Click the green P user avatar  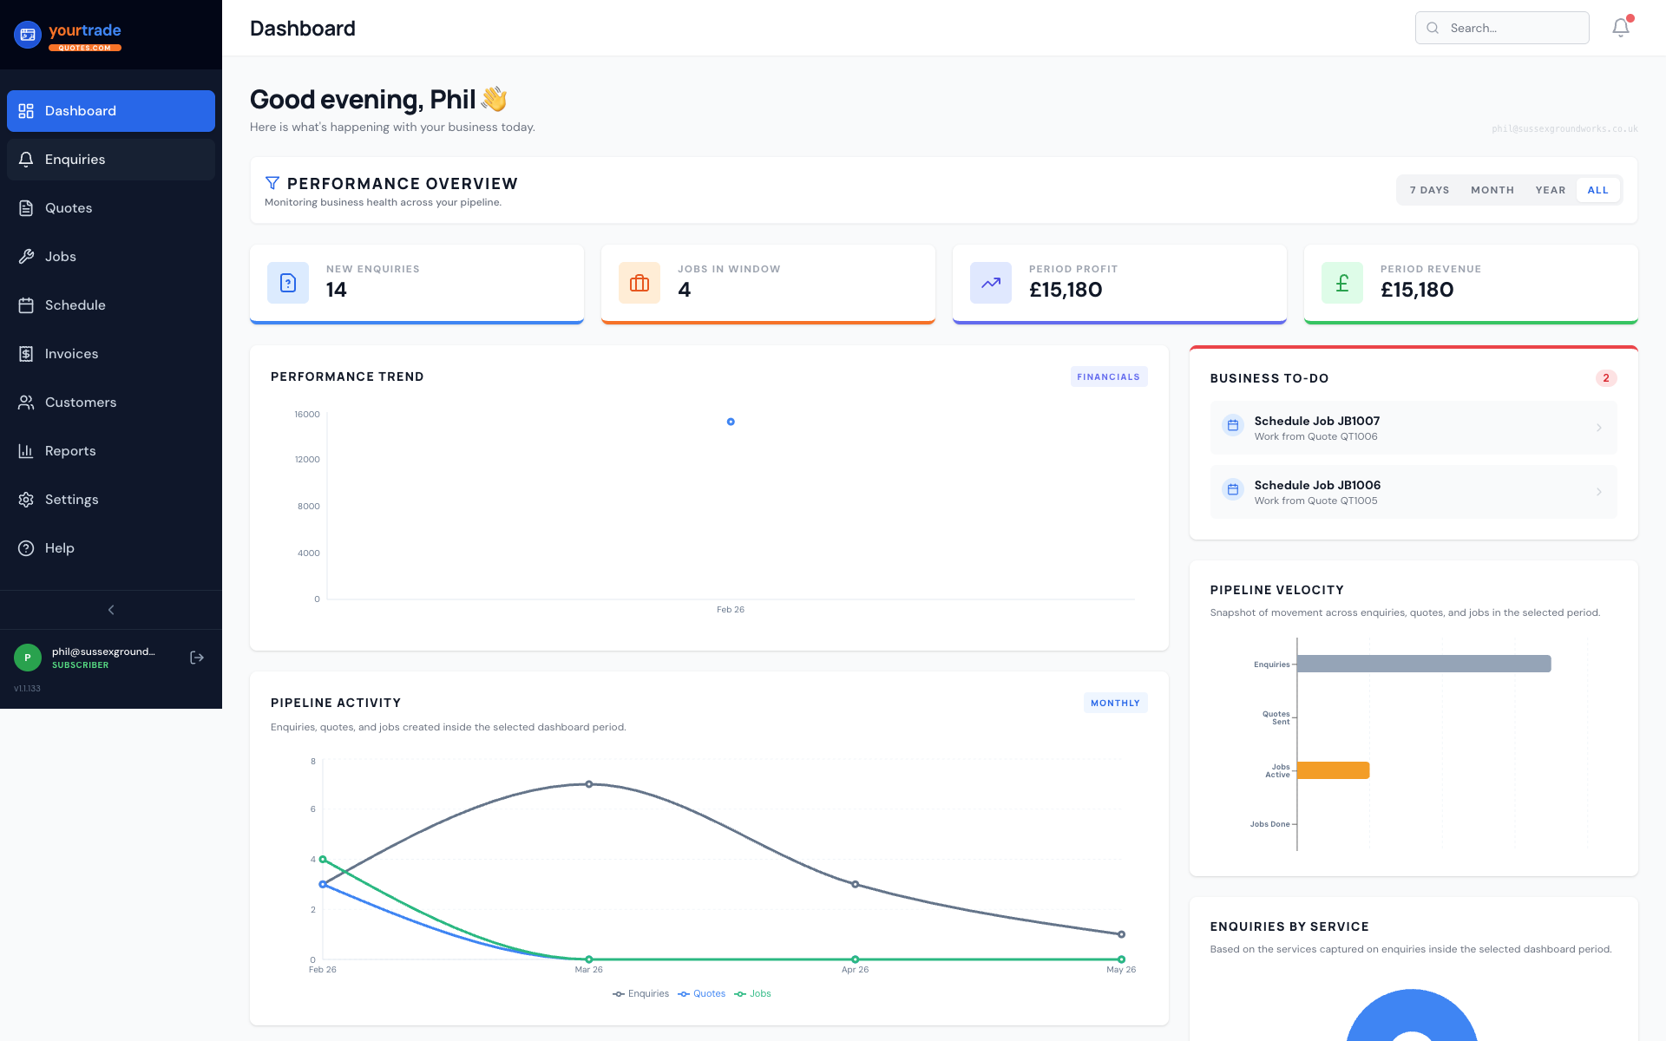click(x=28, y=658)
